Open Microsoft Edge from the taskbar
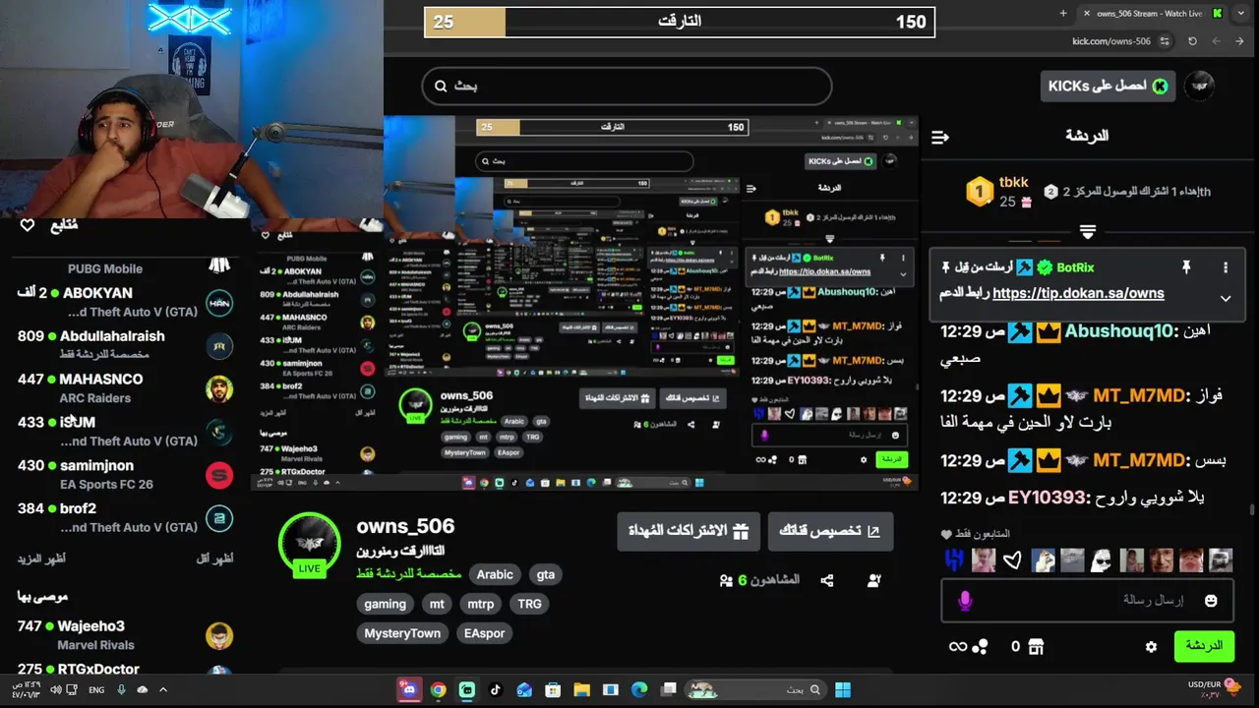This screenshot has height=708, width=1259. click(639, 690)
